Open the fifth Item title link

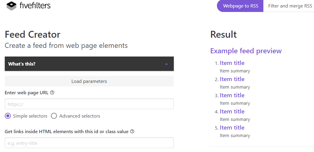coord(232,128)
